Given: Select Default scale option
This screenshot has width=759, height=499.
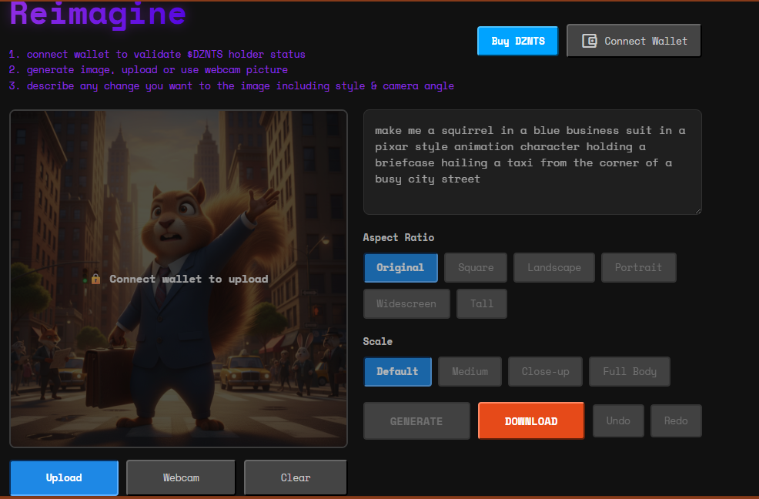Looking at the screenshot, I should coord(397,371).
